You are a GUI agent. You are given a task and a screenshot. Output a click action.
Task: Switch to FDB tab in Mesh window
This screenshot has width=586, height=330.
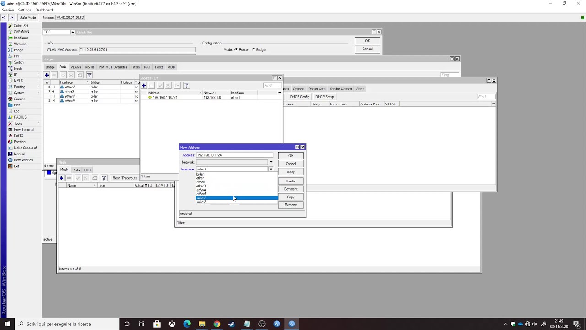(x=87, y=170)
